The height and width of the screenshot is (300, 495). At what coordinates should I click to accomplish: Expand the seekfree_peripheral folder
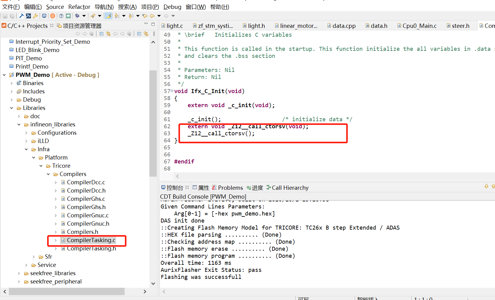(x=19, y=282)
